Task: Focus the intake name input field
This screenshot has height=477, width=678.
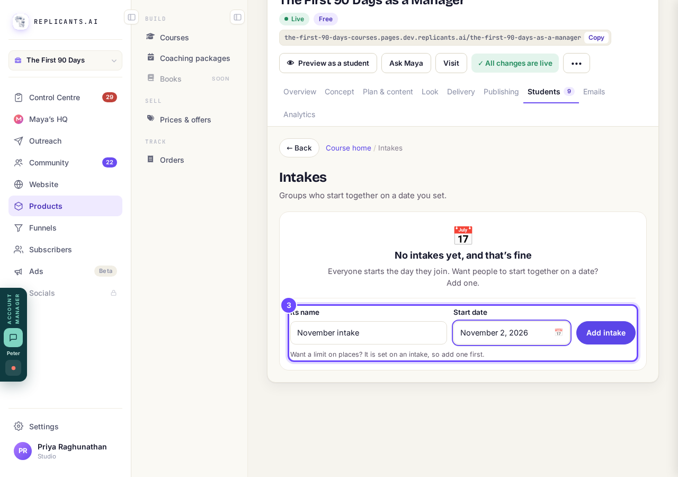Action: (369, 333)
